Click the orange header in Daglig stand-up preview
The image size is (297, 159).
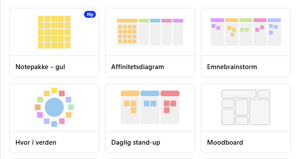130,93
